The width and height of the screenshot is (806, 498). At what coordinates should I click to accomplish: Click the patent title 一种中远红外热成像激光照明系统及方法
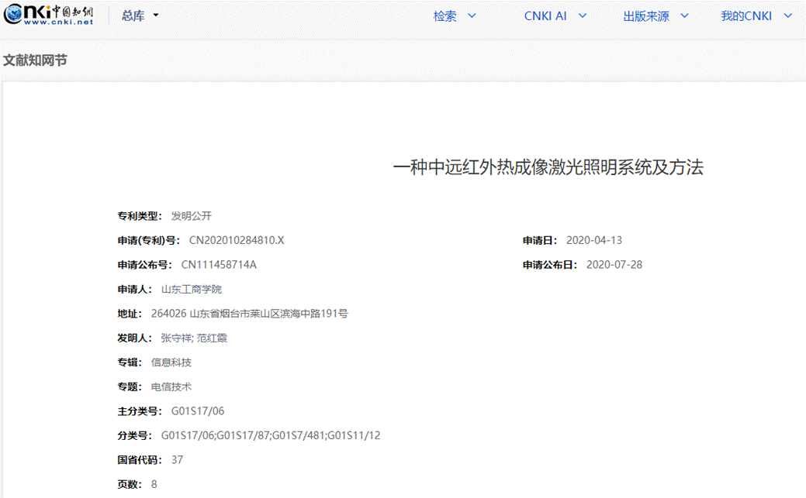coord(548,167)
